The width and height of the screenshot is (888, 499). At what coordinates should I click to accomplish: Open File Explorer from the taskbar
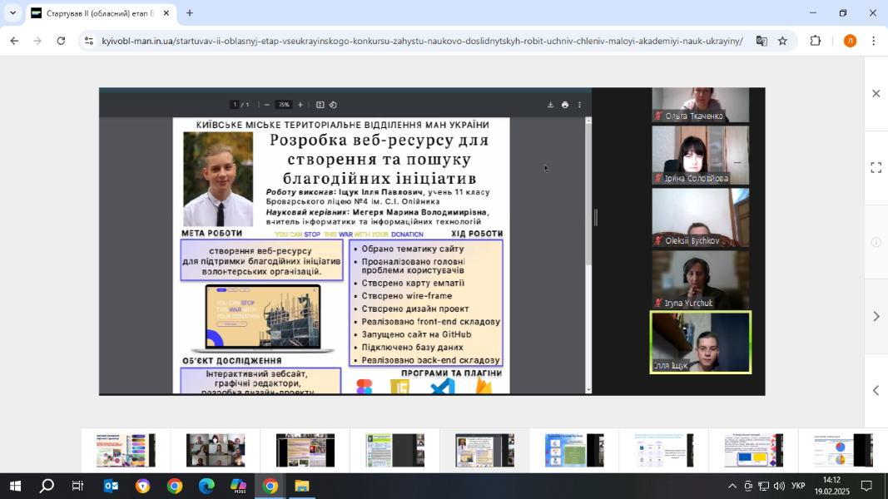point(302,486)
